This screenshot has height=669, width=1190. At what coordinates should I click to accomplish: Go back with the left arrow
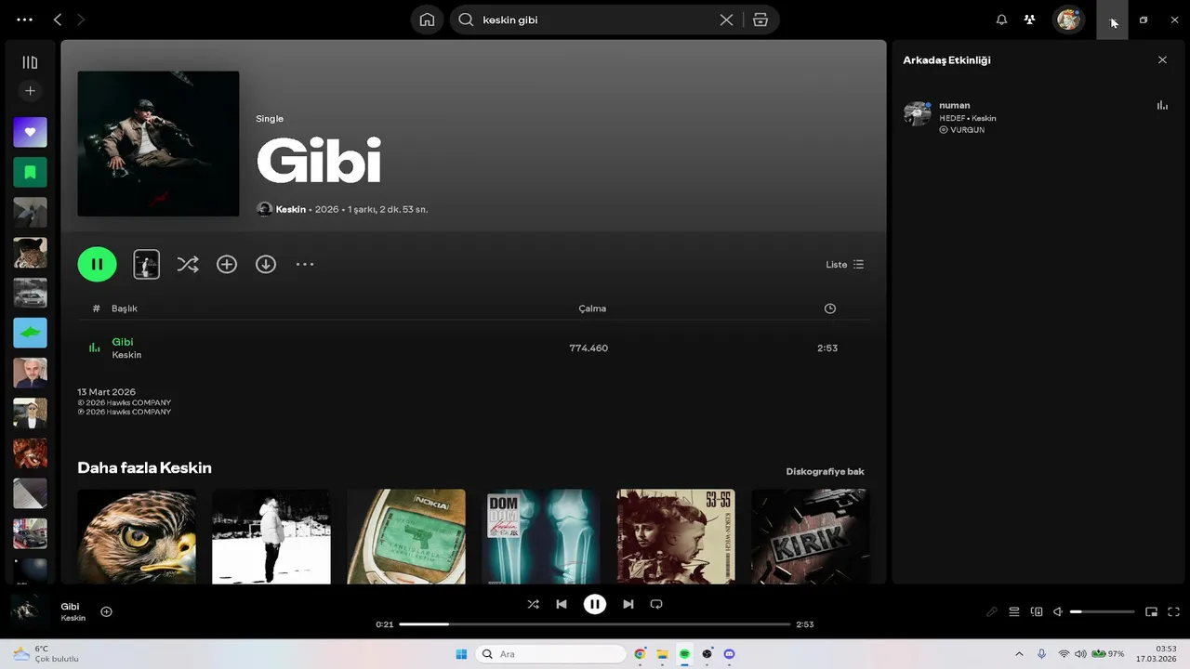point(58,20)
